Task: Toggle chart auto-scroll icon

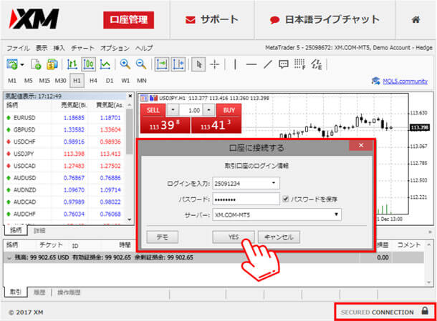Action: [x=162, y=64]
